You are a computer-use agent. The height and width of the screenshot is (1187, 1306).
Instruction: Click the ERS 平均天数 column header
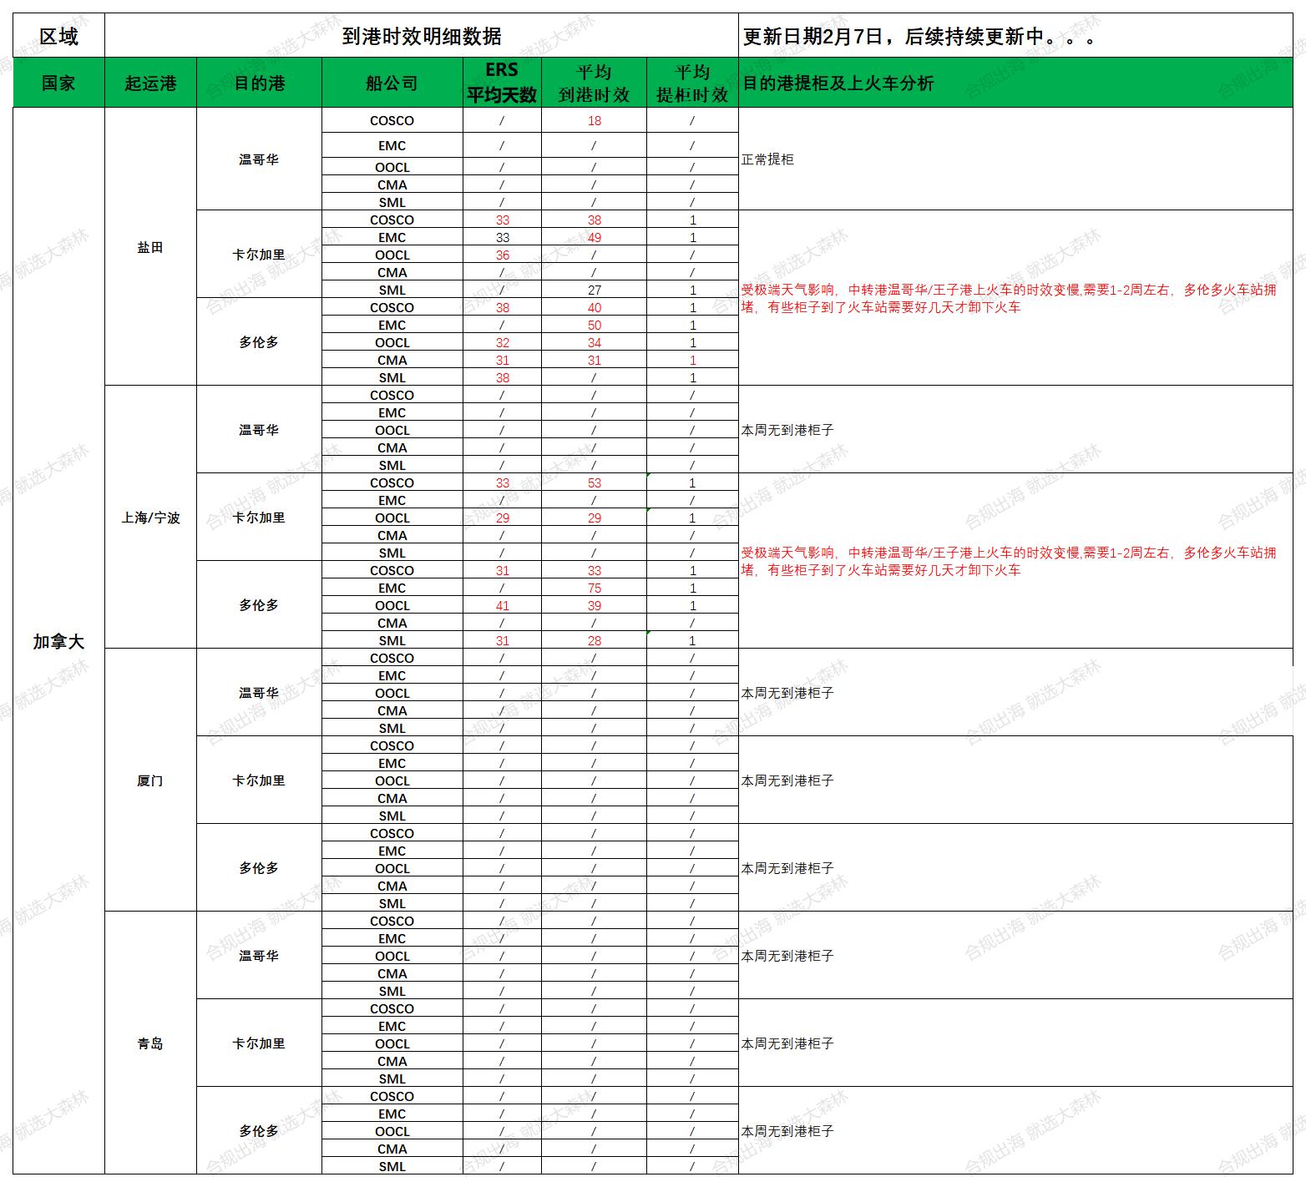click(x=502, y=83)
